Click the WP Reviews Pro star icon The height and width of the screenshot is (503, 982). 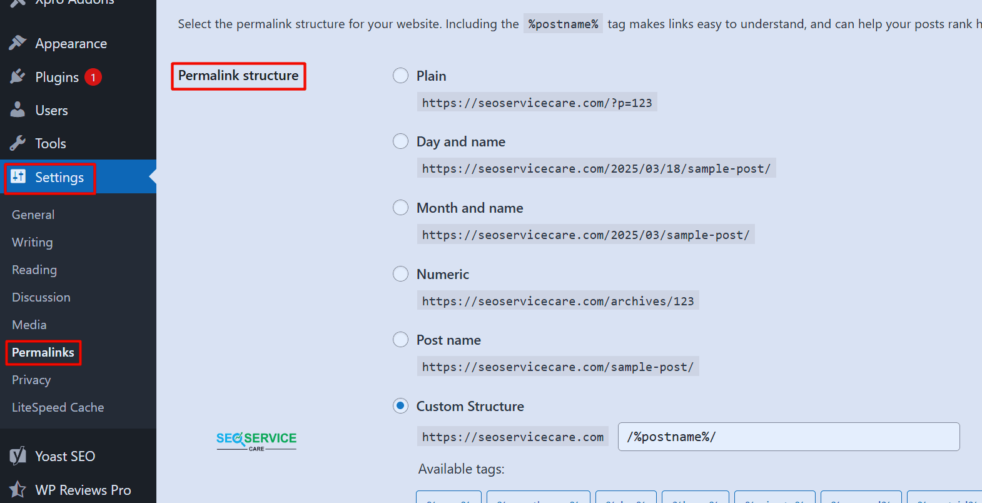point(18,489)
